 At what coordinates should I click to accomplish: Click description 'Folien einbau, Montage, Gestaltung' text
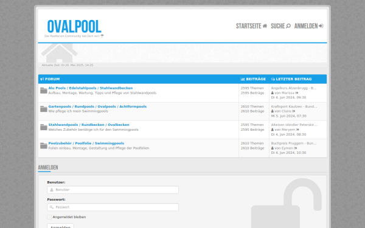point(99,148)
